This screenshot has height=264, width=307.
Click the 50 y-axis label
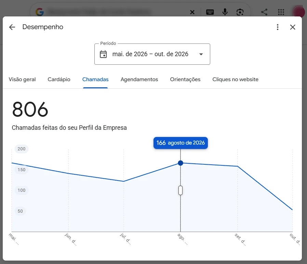pyautogui.click(x=20, y=211)
